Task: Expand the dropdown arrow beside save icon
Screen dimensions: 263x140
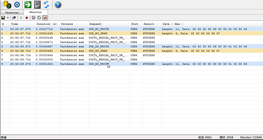Action: coord(8,18)
